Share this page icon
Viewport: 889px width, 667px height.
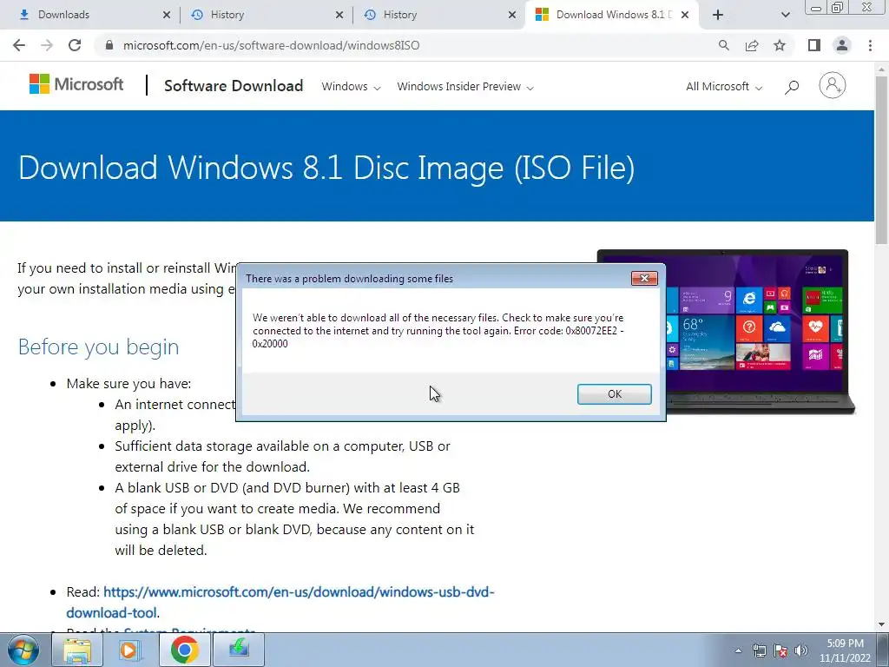pyautogui.click(x=752, y=45)
